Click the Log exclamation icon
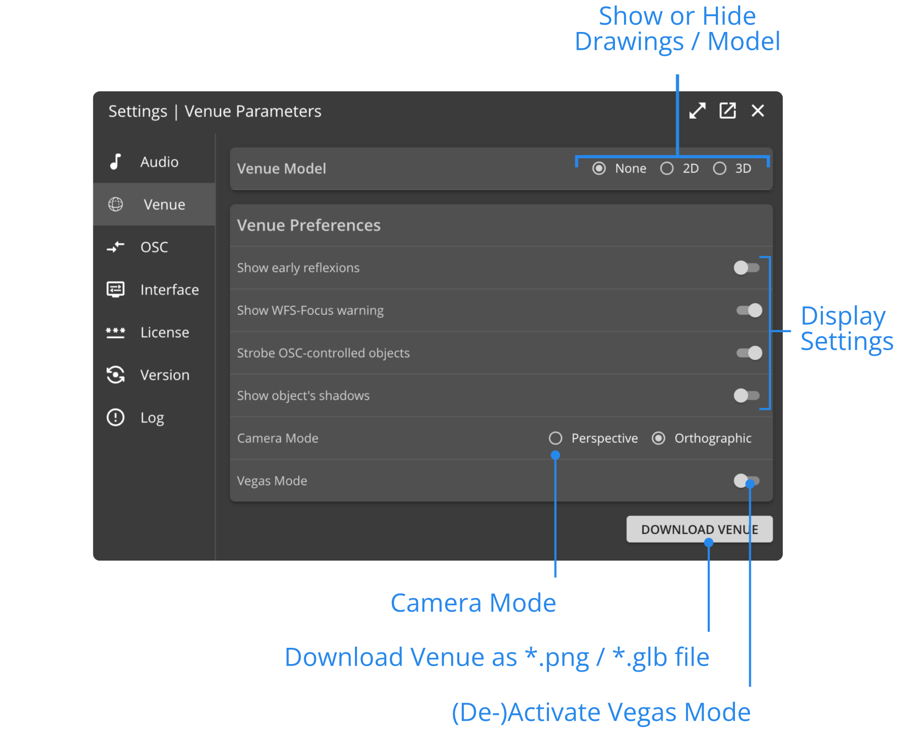Image resolution: width=913 pixels, height=730 pixels. pyautogui.click(x=116, y=418)
